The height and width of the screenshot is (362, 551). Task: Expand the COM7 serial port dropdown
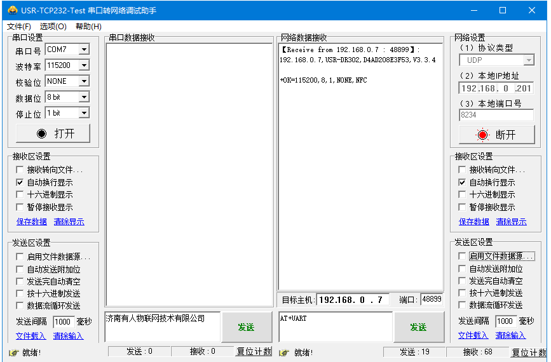[84, 50]
